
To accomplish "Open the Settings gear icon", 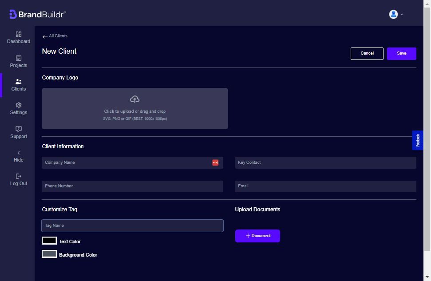I will coord(18,105).
